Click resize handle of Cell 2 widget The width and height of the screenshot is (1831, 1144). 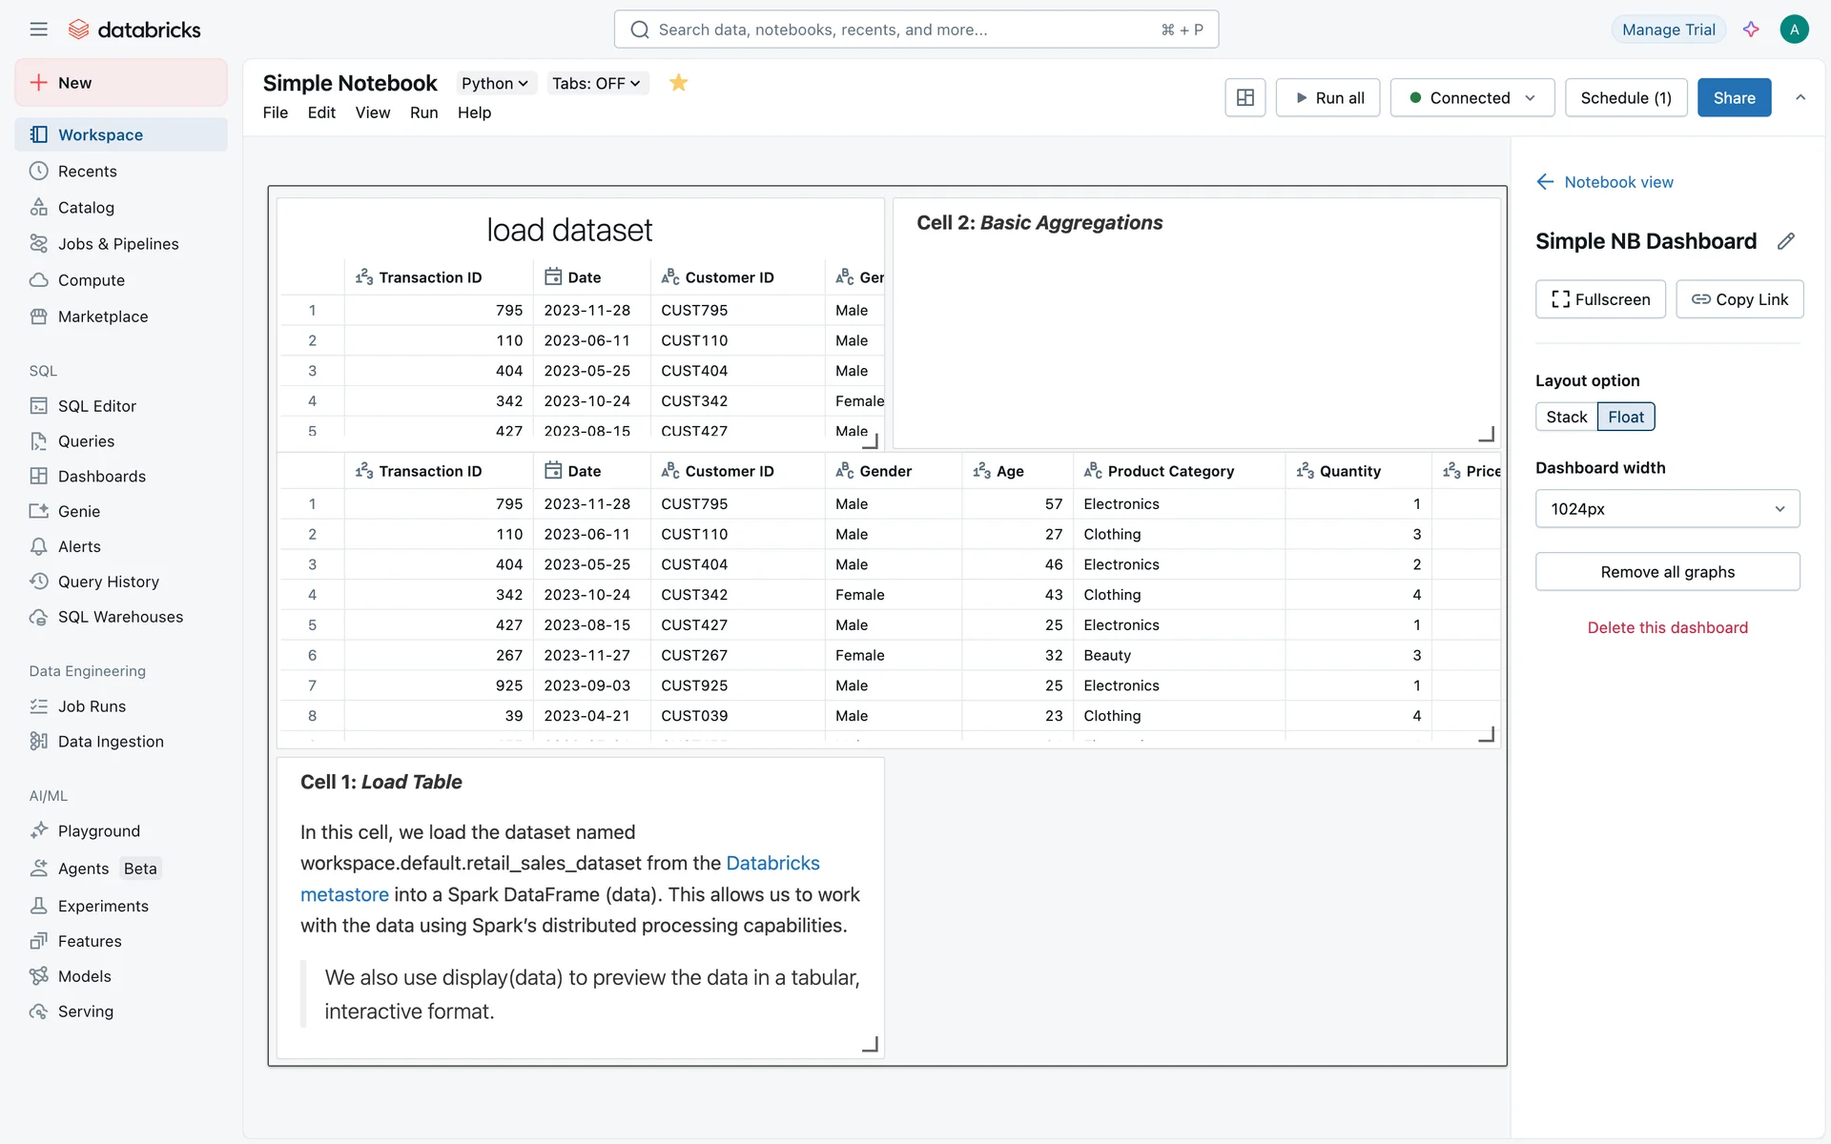tap(1486, 435)
